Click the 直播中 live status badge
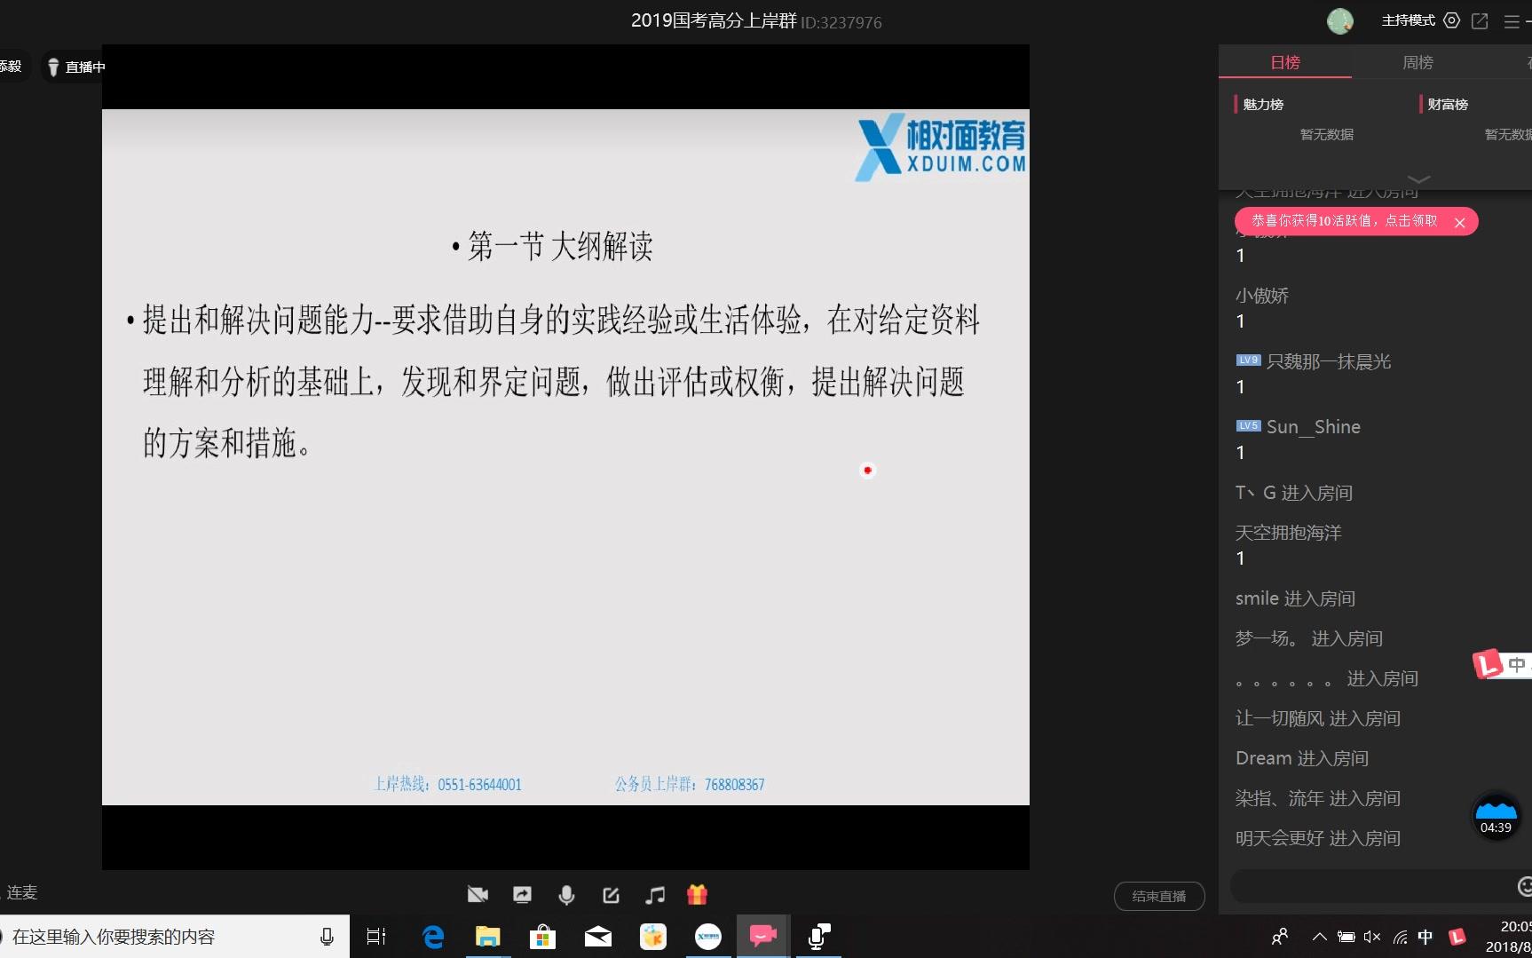 click(75, 67)
